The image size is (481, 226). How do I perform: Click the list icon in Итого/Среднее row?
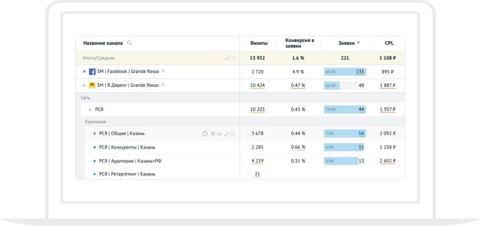[234, 58]
